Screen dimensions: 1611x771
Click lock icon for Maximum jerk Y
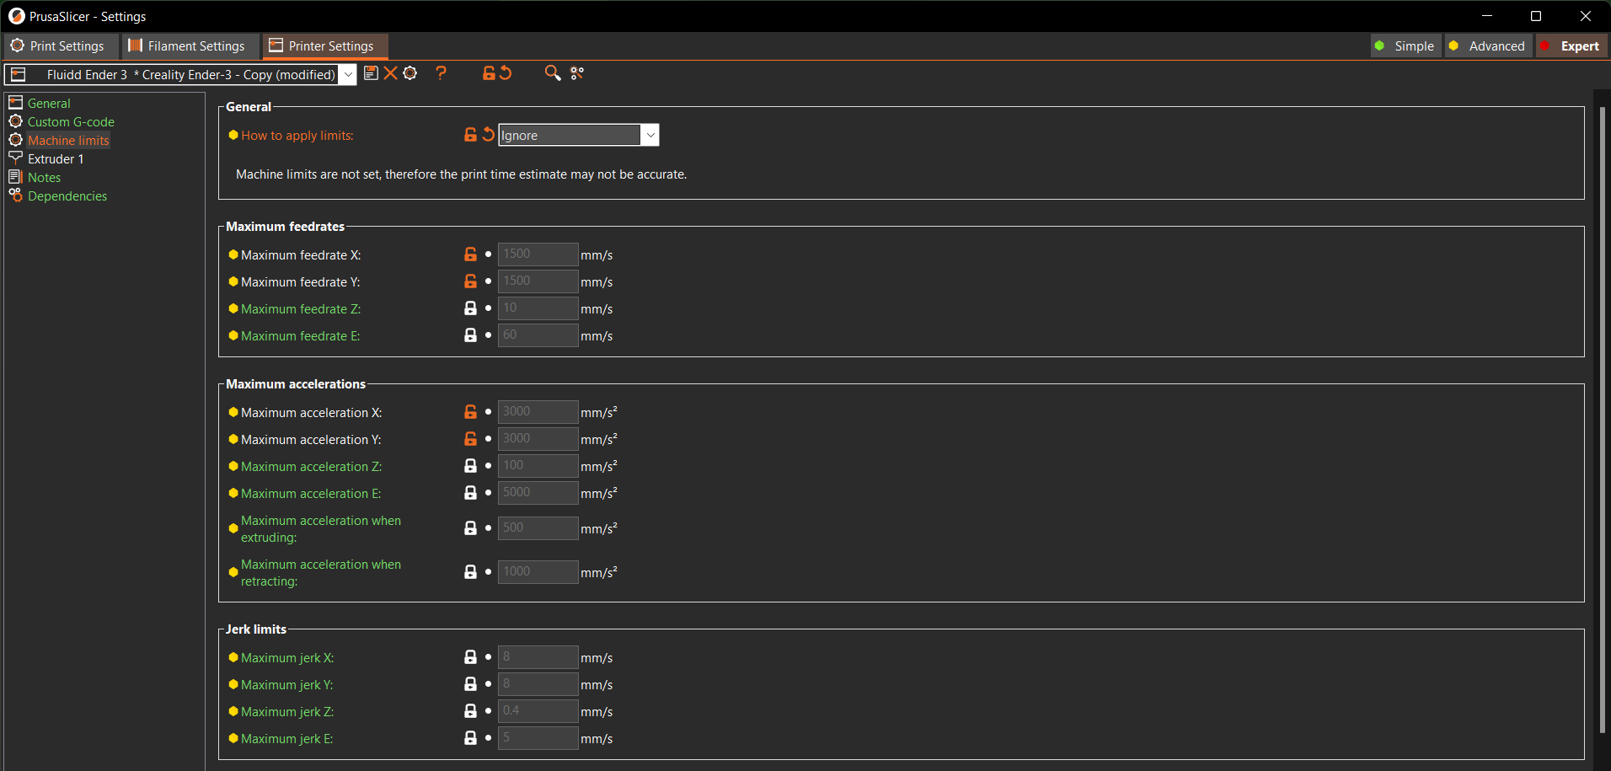(470, 684)
